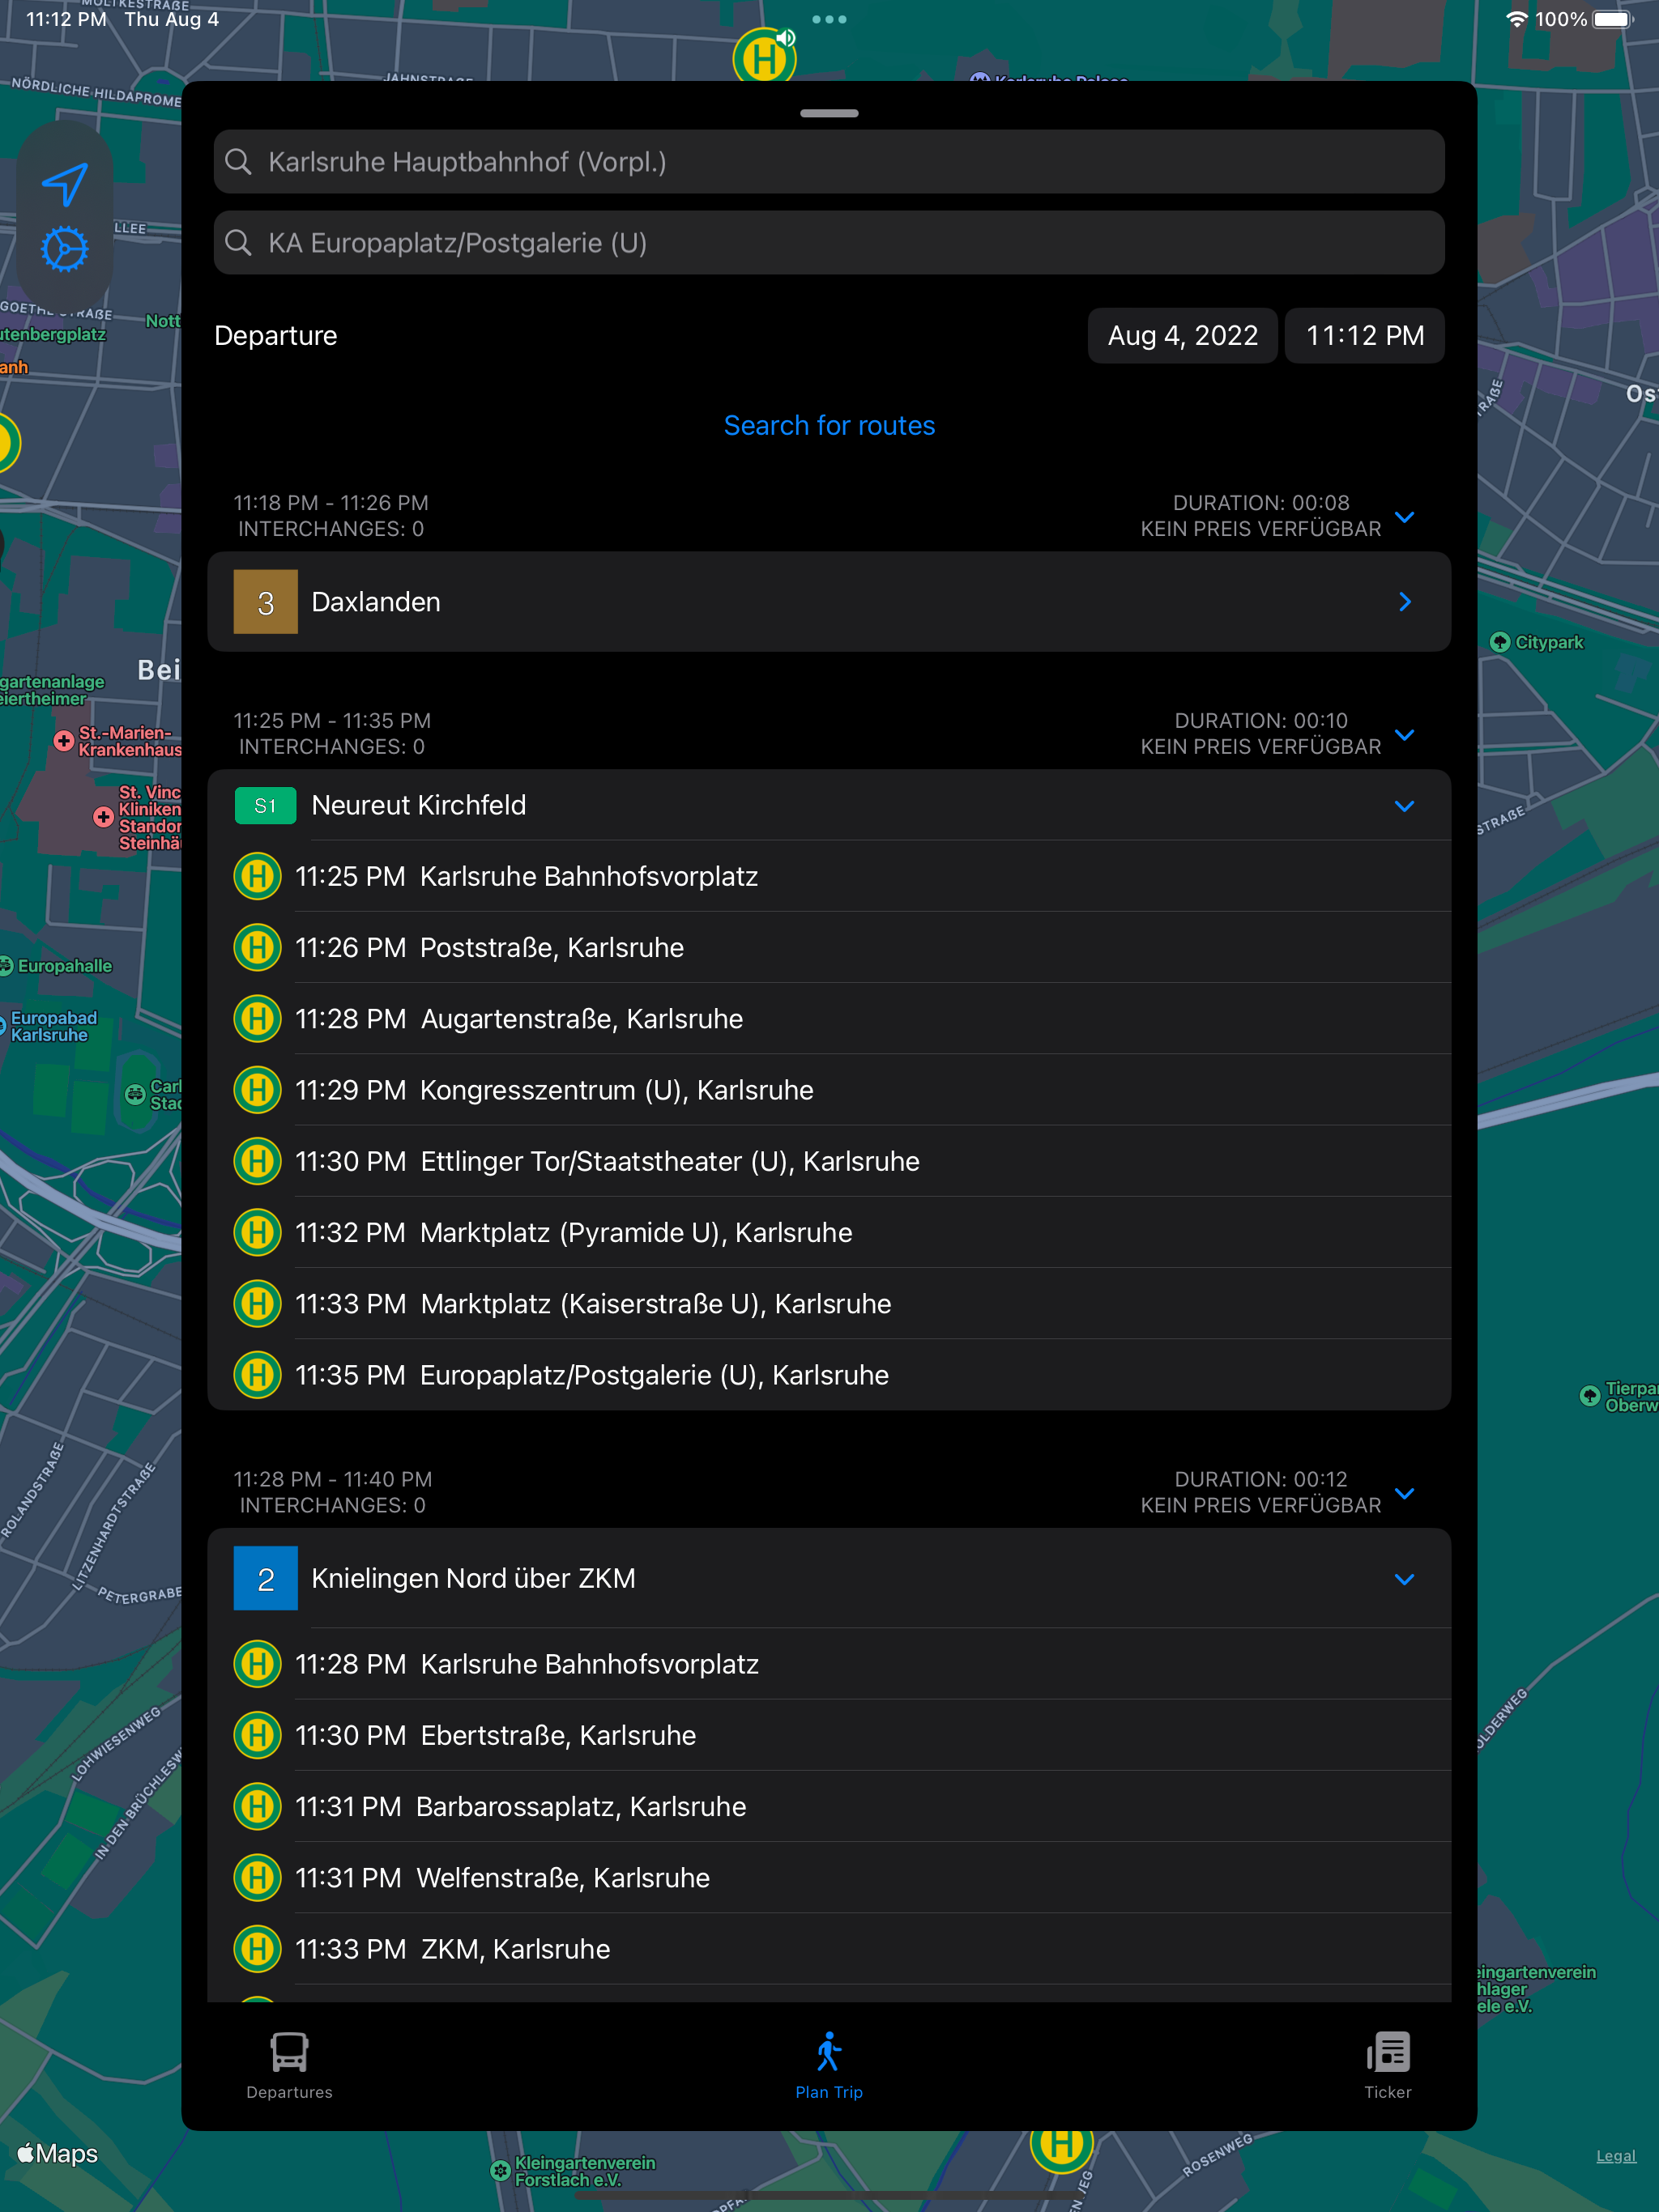The height and width of the screenshot is (2212, 1659).
Task: Open the Legal link on map
Action: click(x=1616, y=2156)
